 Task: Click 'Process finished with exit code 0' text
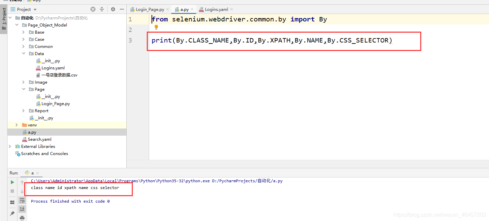[70, 201]
